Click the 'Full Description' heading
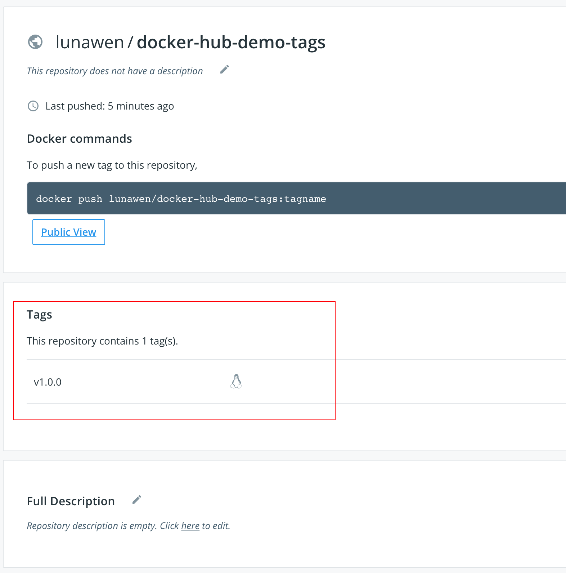Screen dimensions: 566x573 (x=71, y=501)
